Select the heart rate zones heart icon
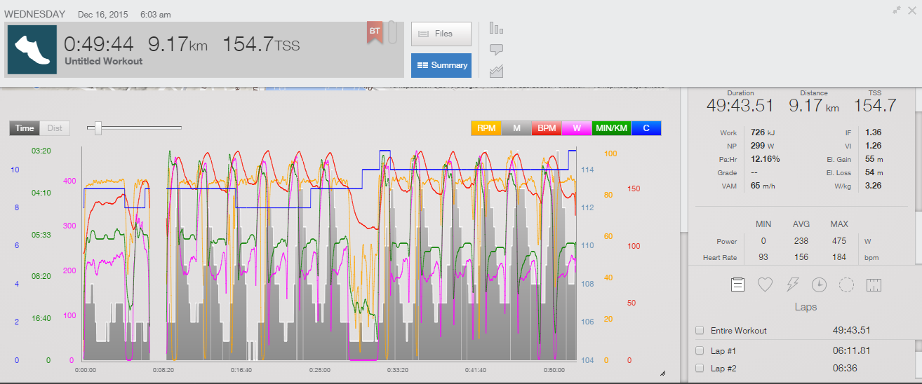 [x=765, y=284]
